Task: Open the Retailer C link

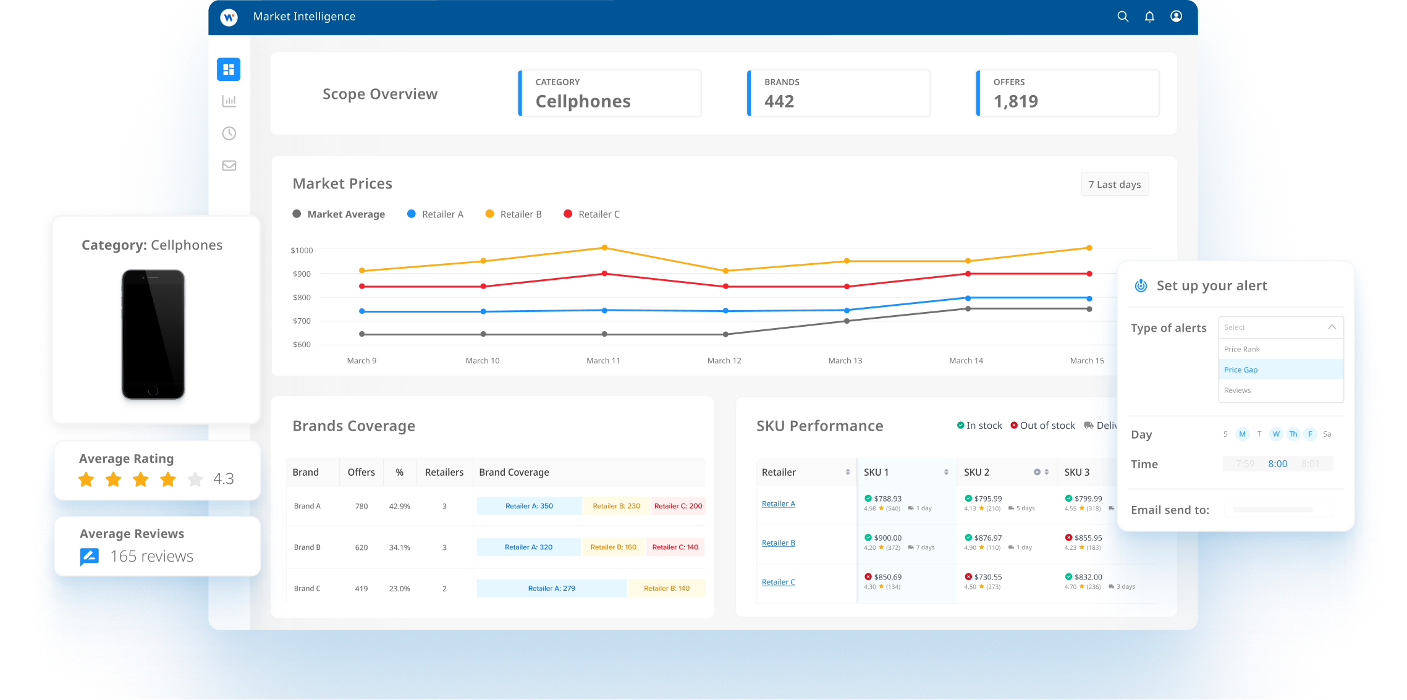Action: [x=779, y=582]
